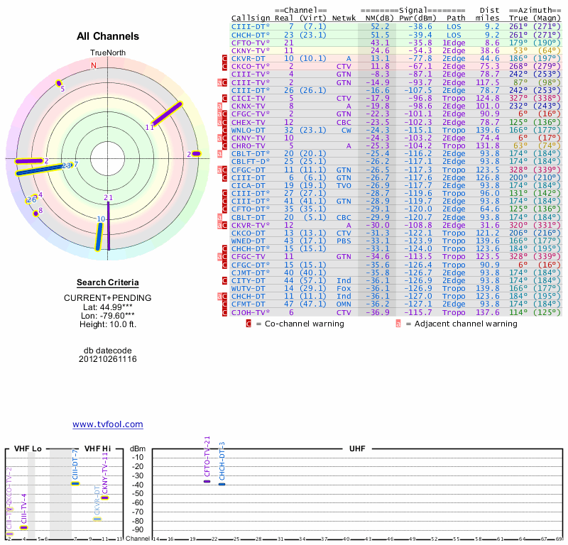Click the red co-channel warning legend icon
This screenshot has width=568, height=545.
click(x=248, y=324)
